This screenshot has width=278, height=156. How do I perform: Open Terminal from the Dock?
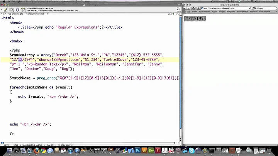(212, 151)
